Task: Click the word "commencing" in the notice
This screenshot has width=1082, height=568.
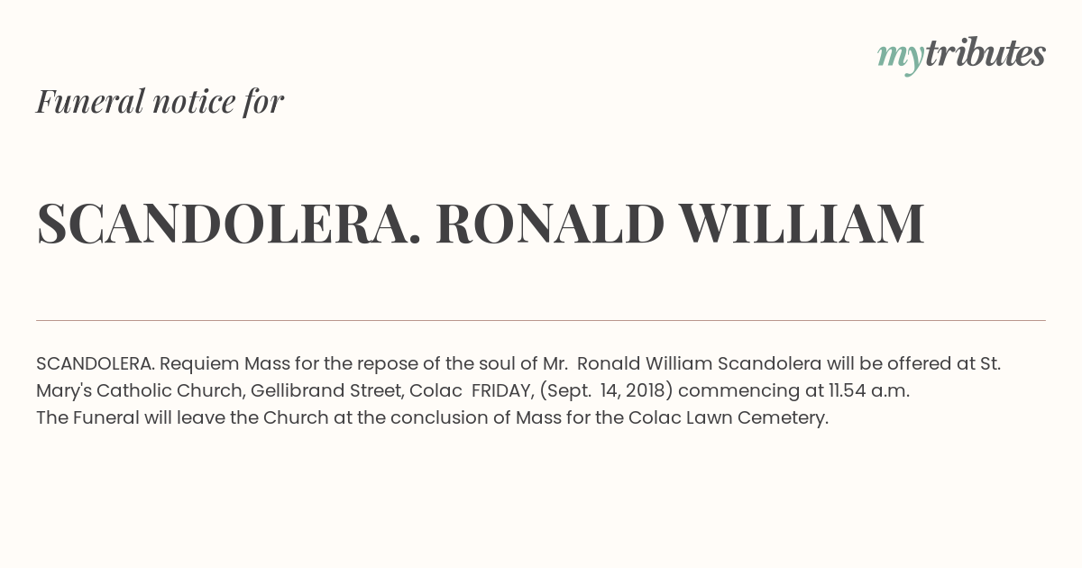Action: [729, 391]
